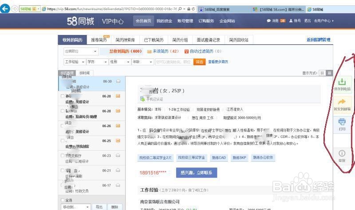Screen dimensions: 355x210
Task: Open the address bar 58同城 site dropdown
Action: 39,9
